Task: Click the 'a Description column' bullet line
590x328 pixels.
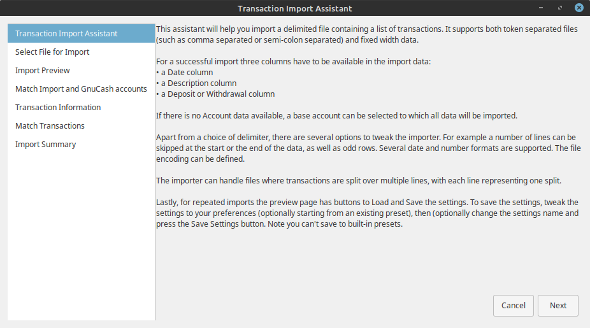Action: (x=198, y=83)
